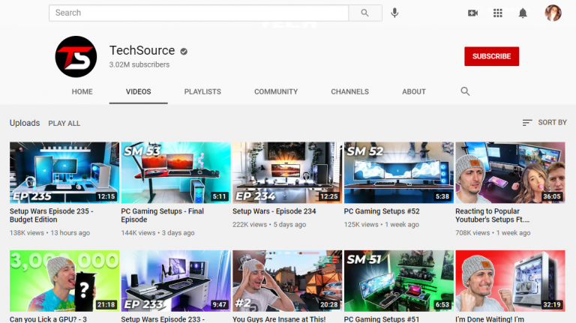Click Play All uploads

click(64, 124)
